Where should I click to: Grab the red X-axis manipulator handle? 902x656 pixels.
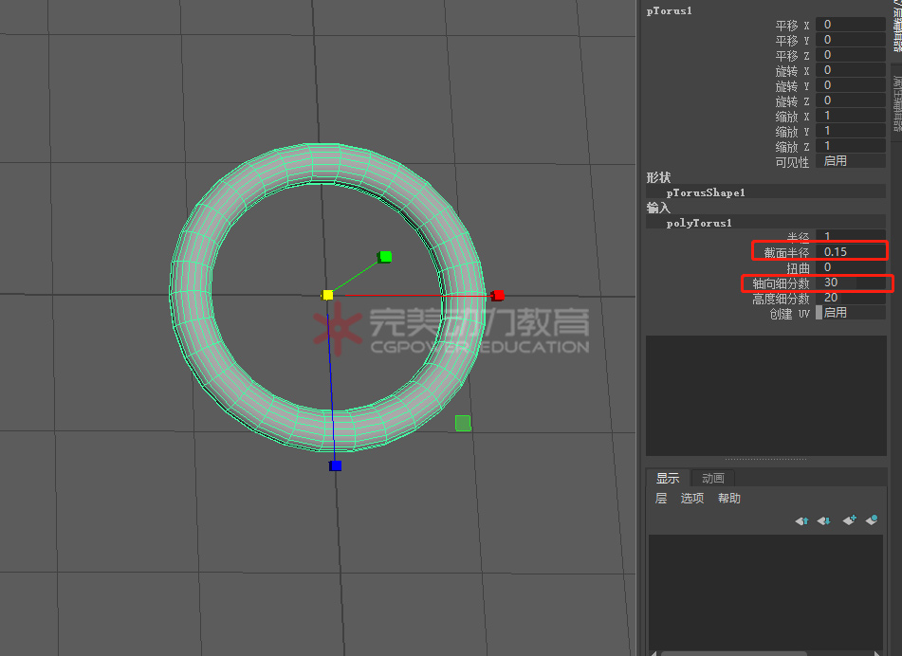(498, 295)
